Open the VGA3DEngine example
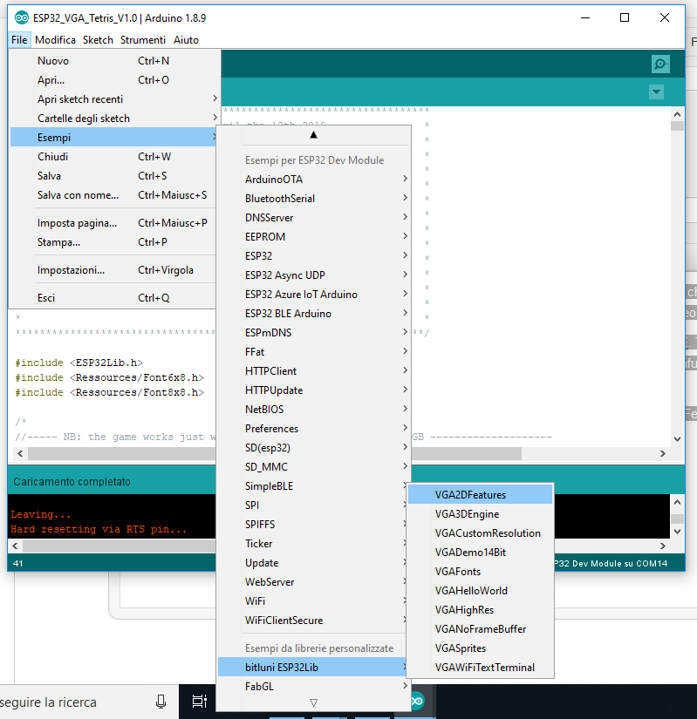This screenshot has height=719, width=697. pyautogui.click(x=480, y=514)
